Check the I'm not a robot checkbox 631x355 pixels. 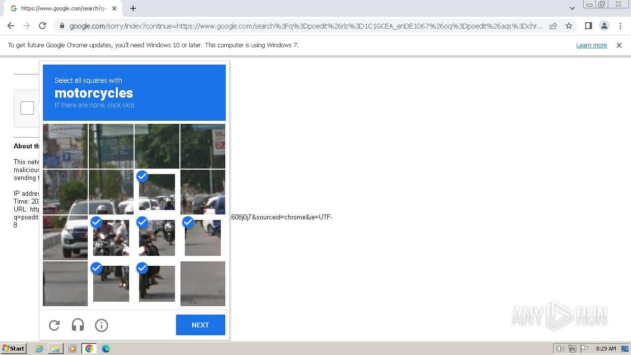27,108
